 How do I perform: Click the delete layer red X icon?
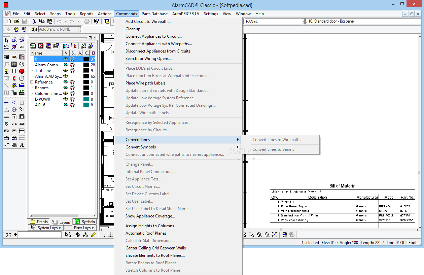[41, 46]
